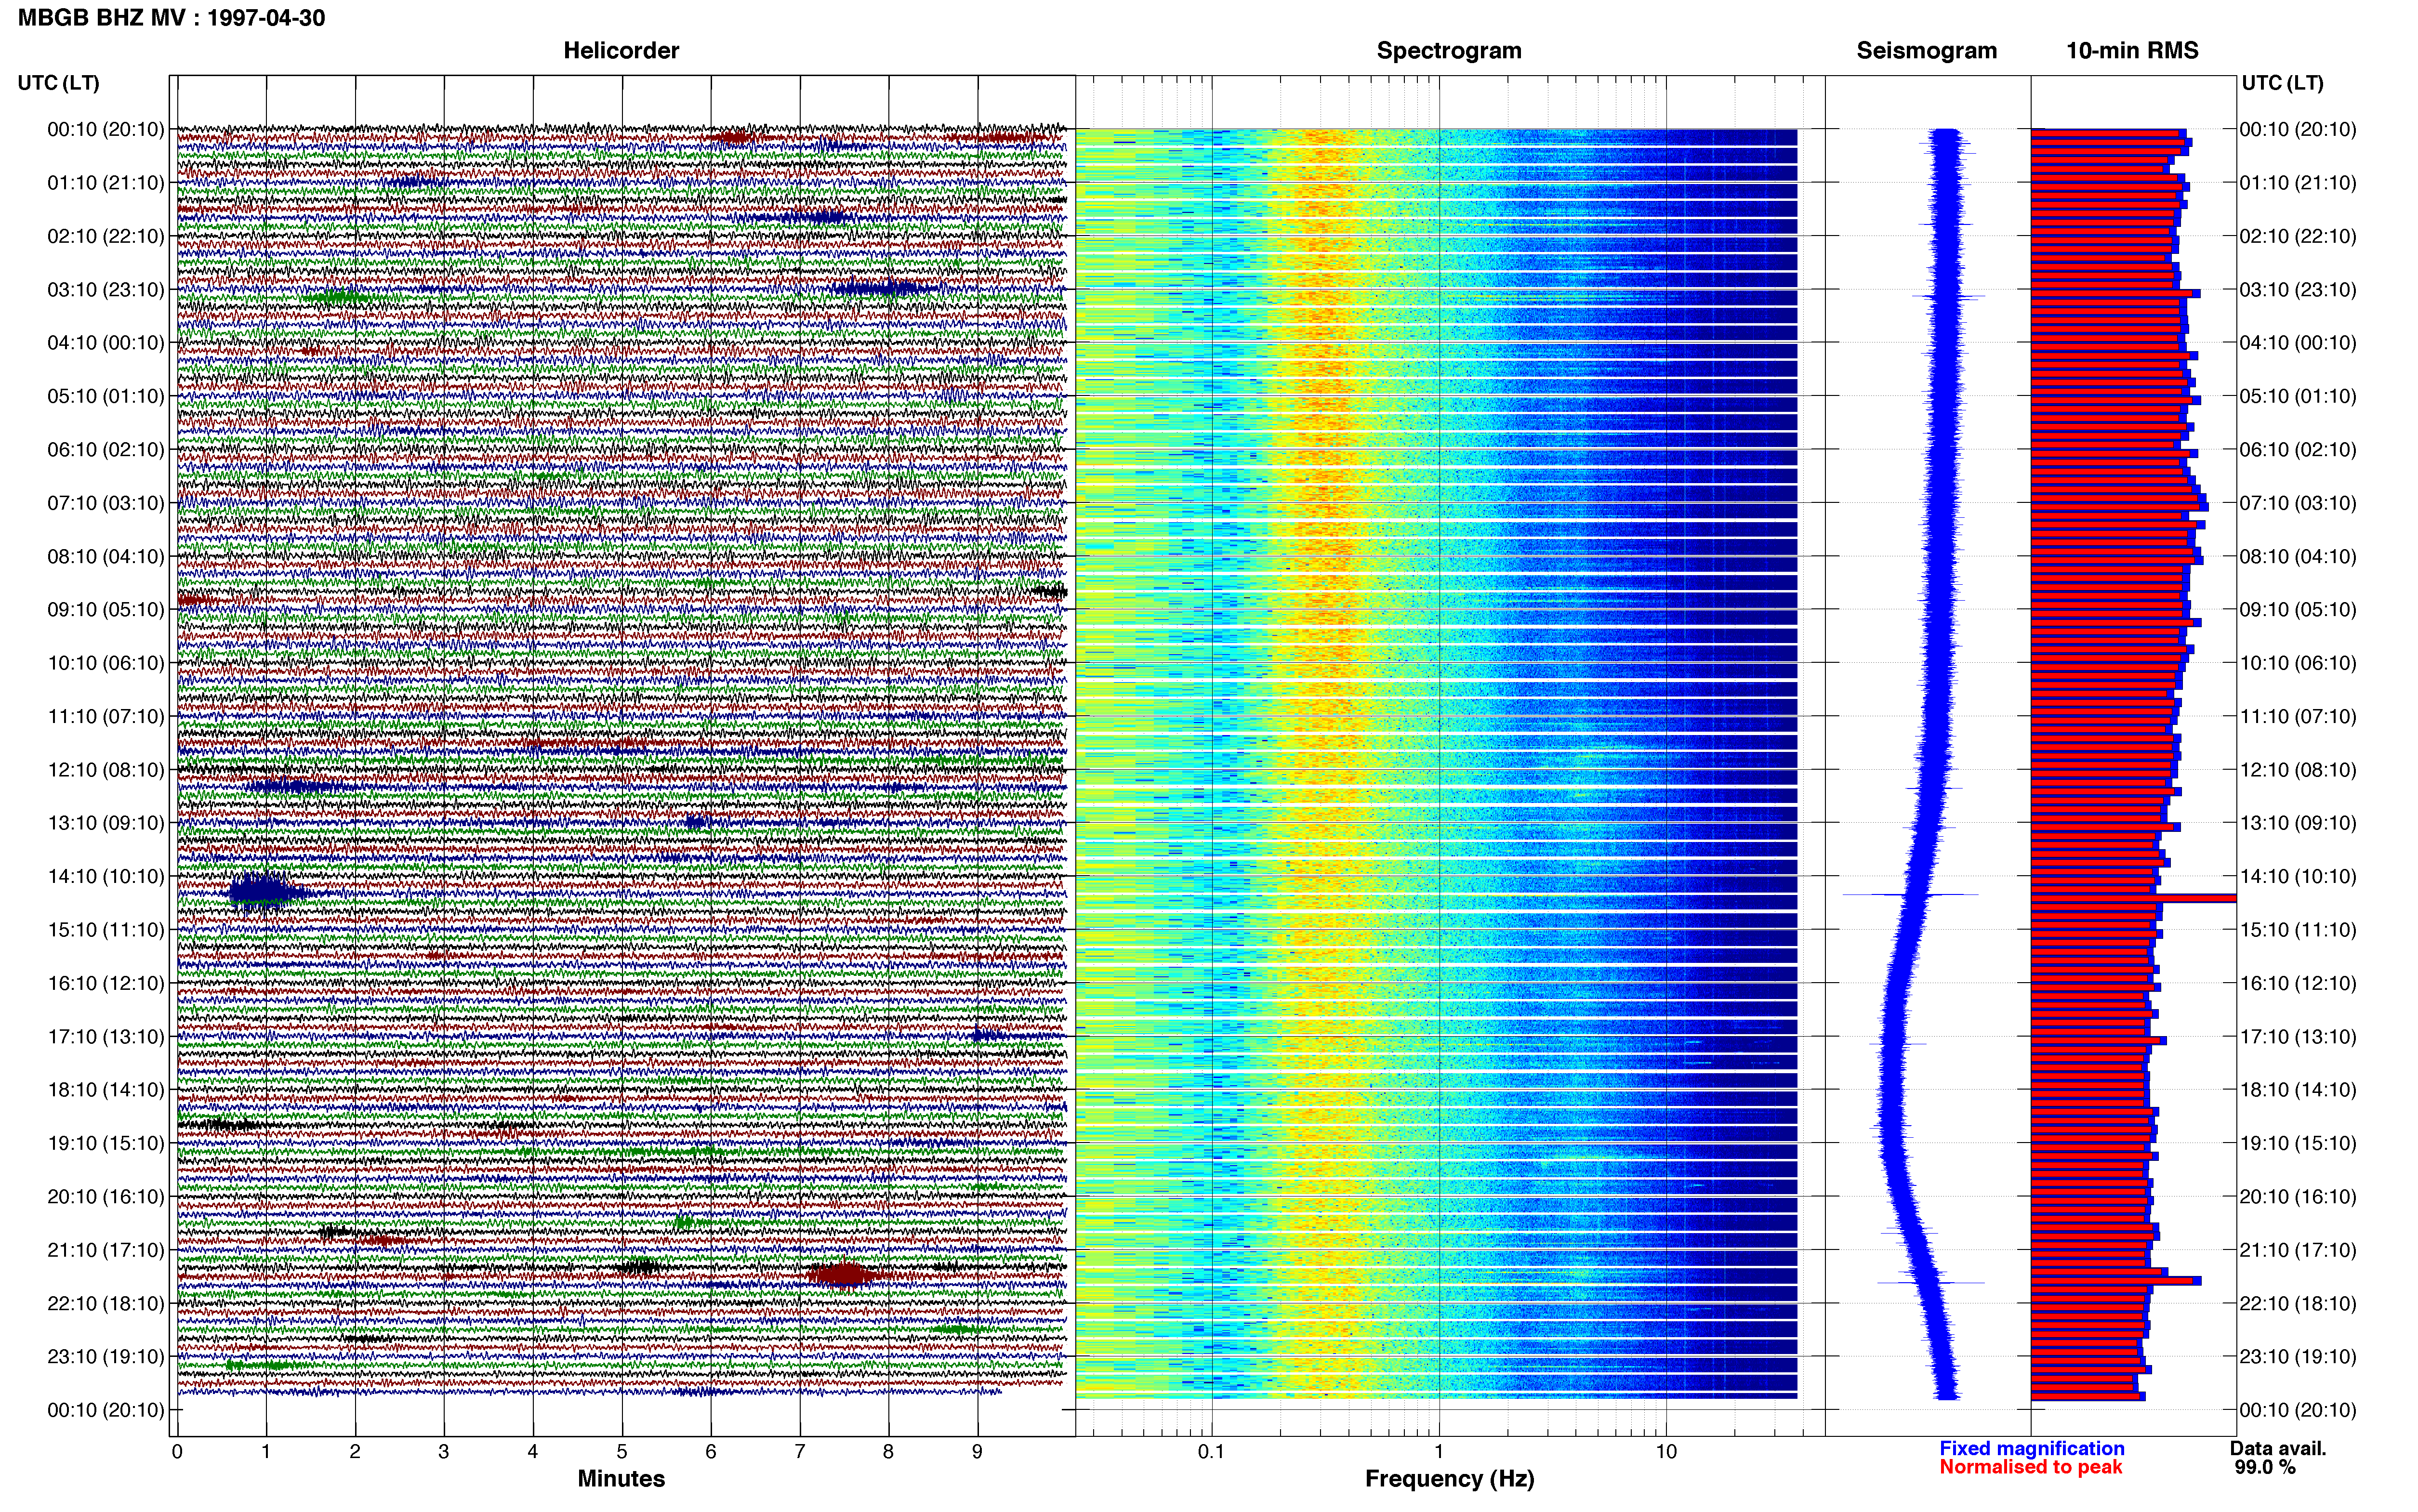The height and width of the screenshot is (1512, 2418).
Task: Click the title 'MBGB BHZ MV : 1997-04-30'
Action: pos(171,18)
